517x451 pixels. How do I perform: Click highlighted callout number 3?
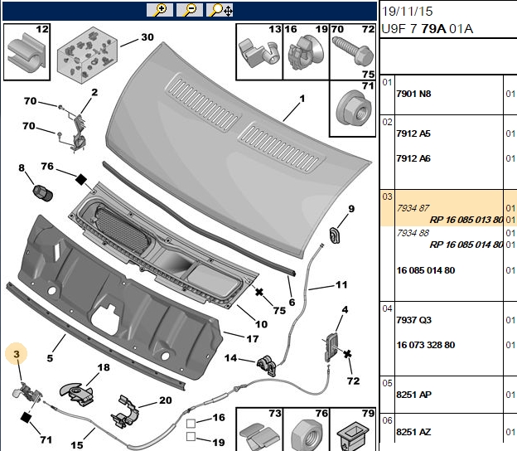click(x=17, y=354)
